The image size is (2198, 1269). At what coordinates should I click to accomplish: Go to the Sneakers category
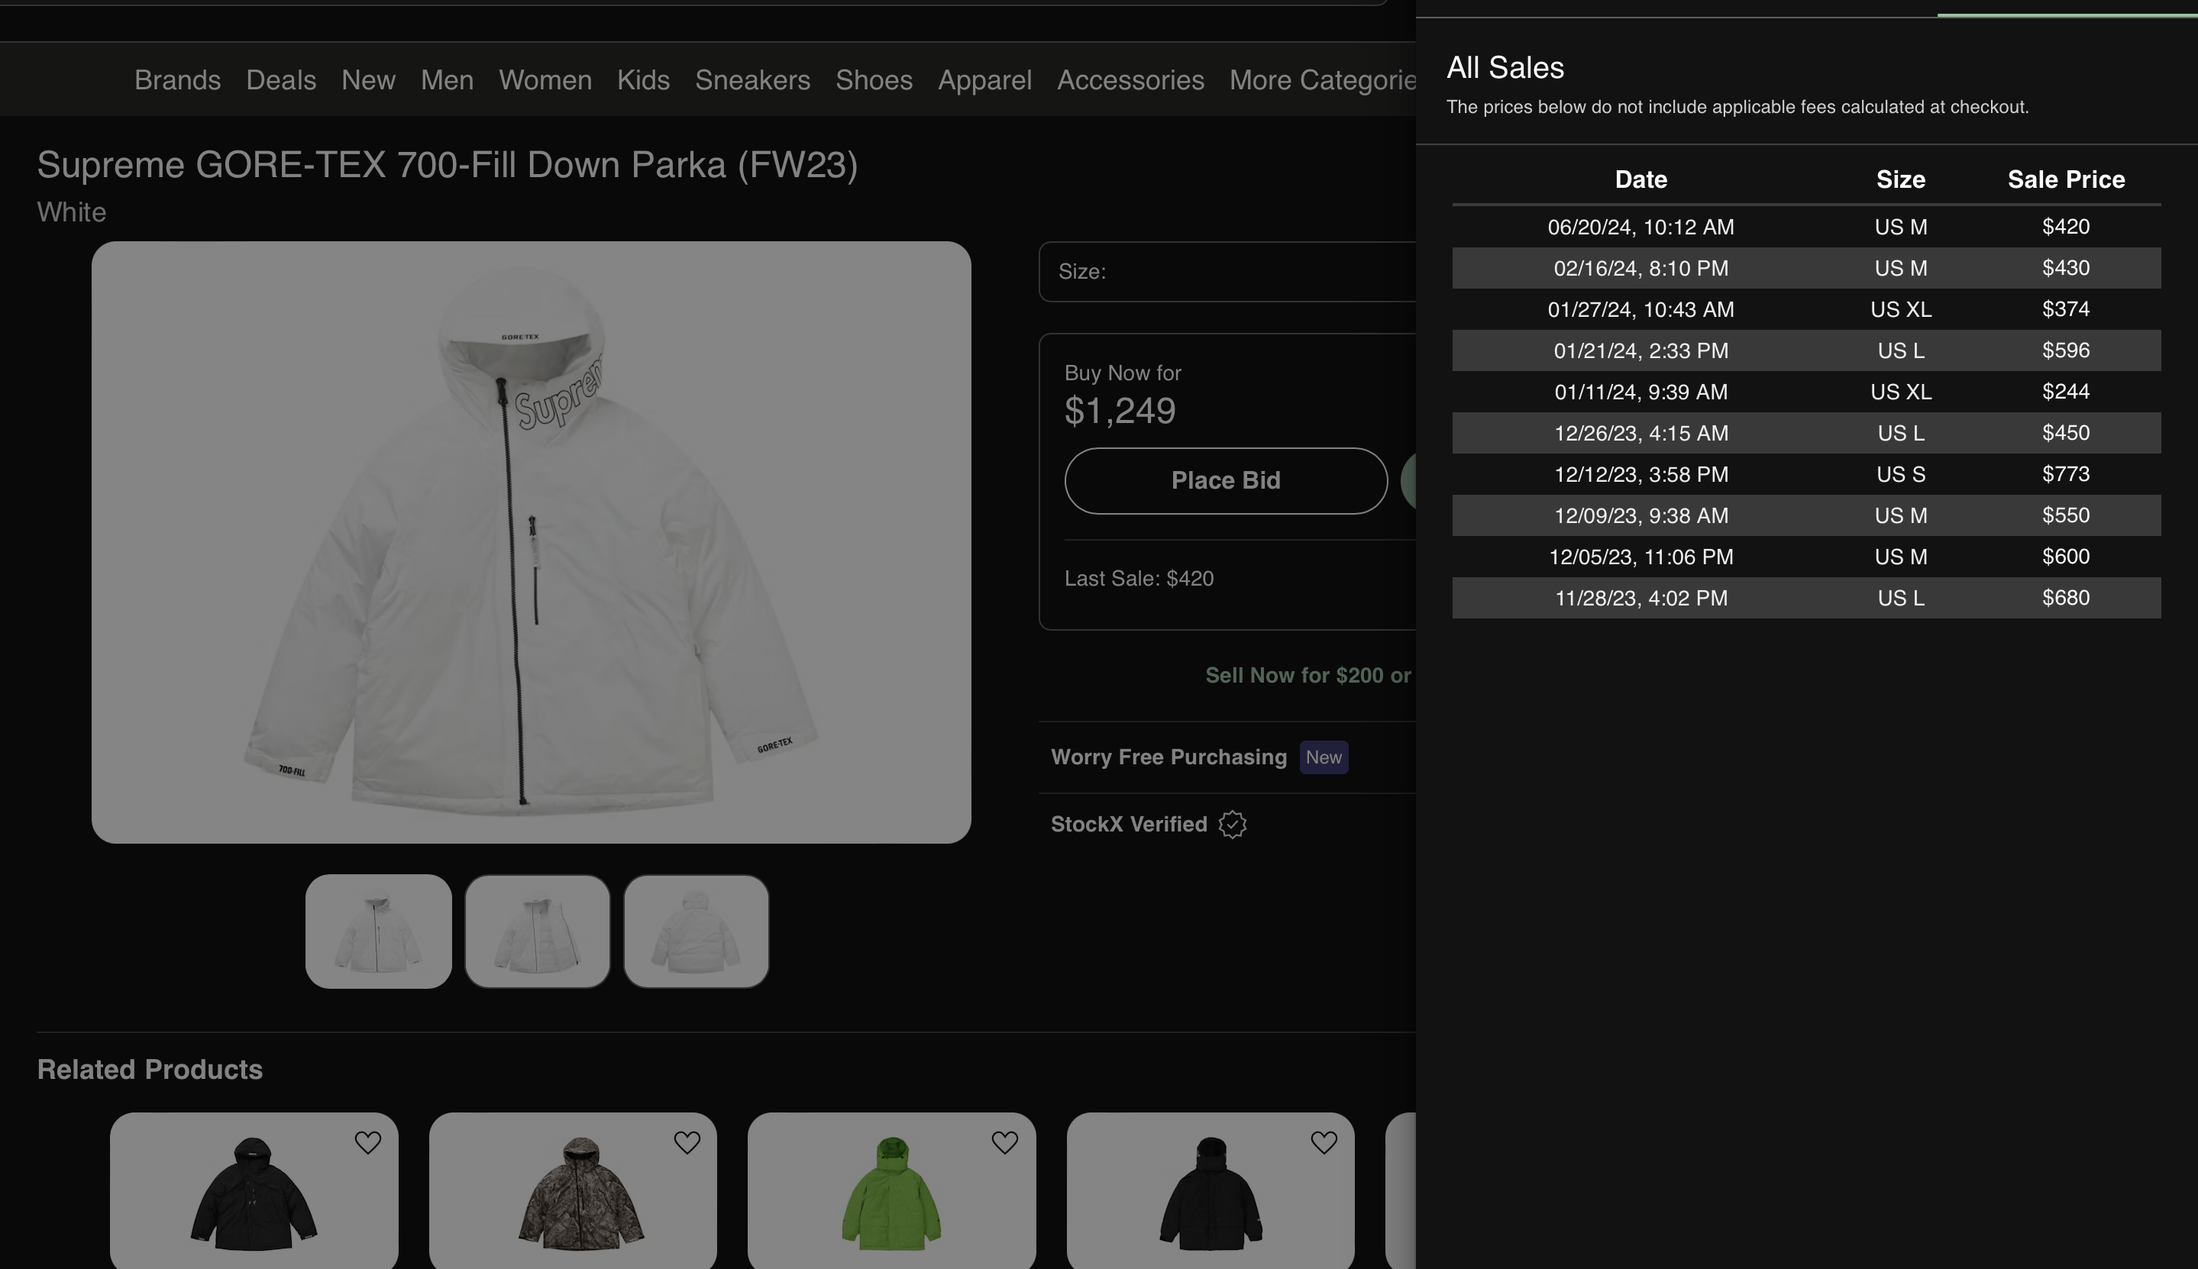[753, 80]
